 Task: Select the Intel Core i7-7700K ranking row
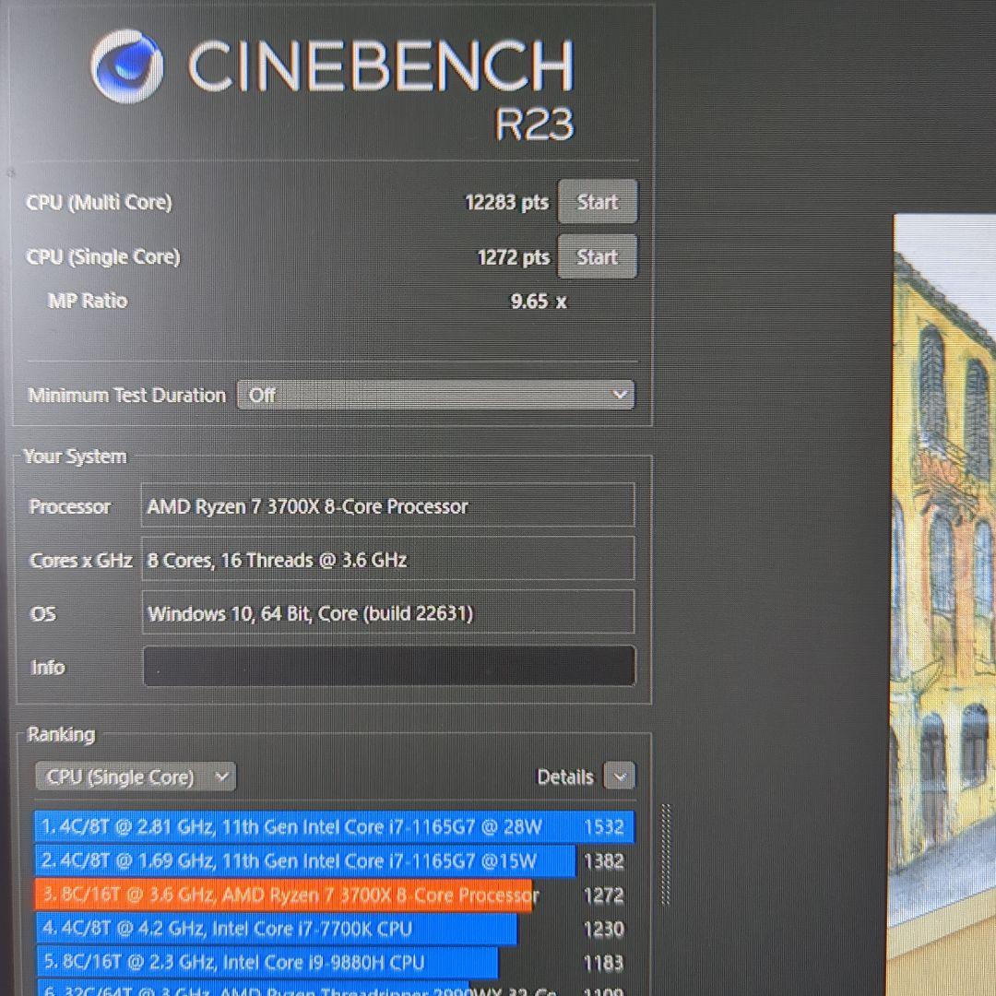tap(277, 929)
